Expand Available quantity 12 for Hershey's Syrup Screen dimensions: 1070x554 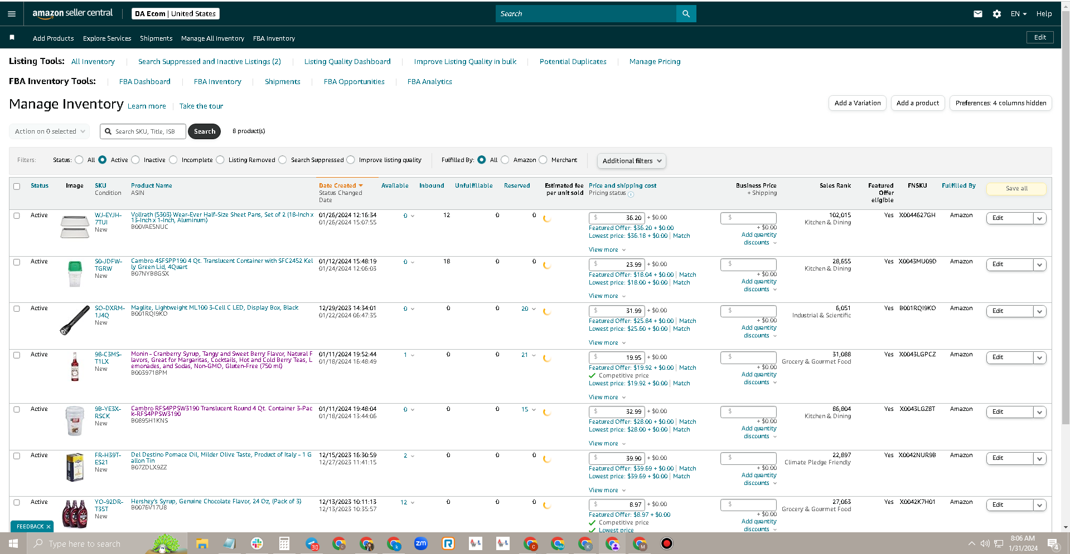click(x=408, y=503)
